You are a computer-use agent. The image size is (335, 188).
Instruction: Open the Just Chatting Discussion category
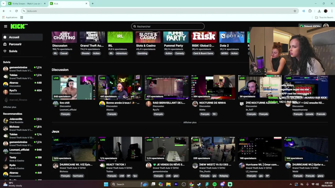64,37
